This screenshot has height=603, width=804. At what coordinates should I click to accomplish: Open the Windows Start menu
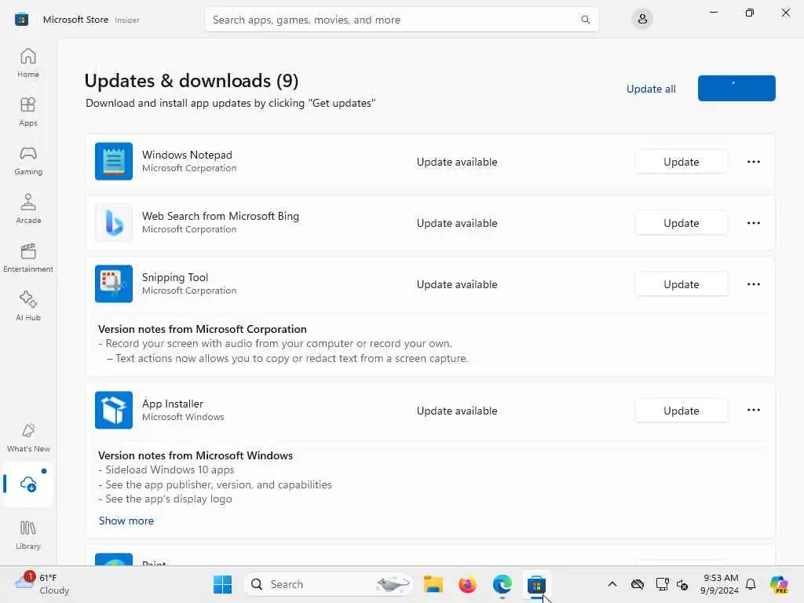coord(222,584)
